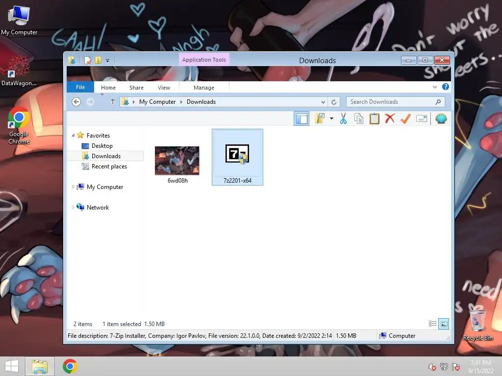
Task: Switch to the Share ribbon tab
Action: click(136, 88)
